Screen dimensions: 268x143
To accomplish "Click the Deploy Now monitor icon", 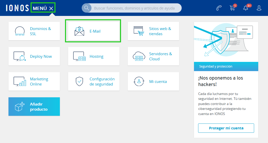I will pyautogui.click(x=20, y=56).
